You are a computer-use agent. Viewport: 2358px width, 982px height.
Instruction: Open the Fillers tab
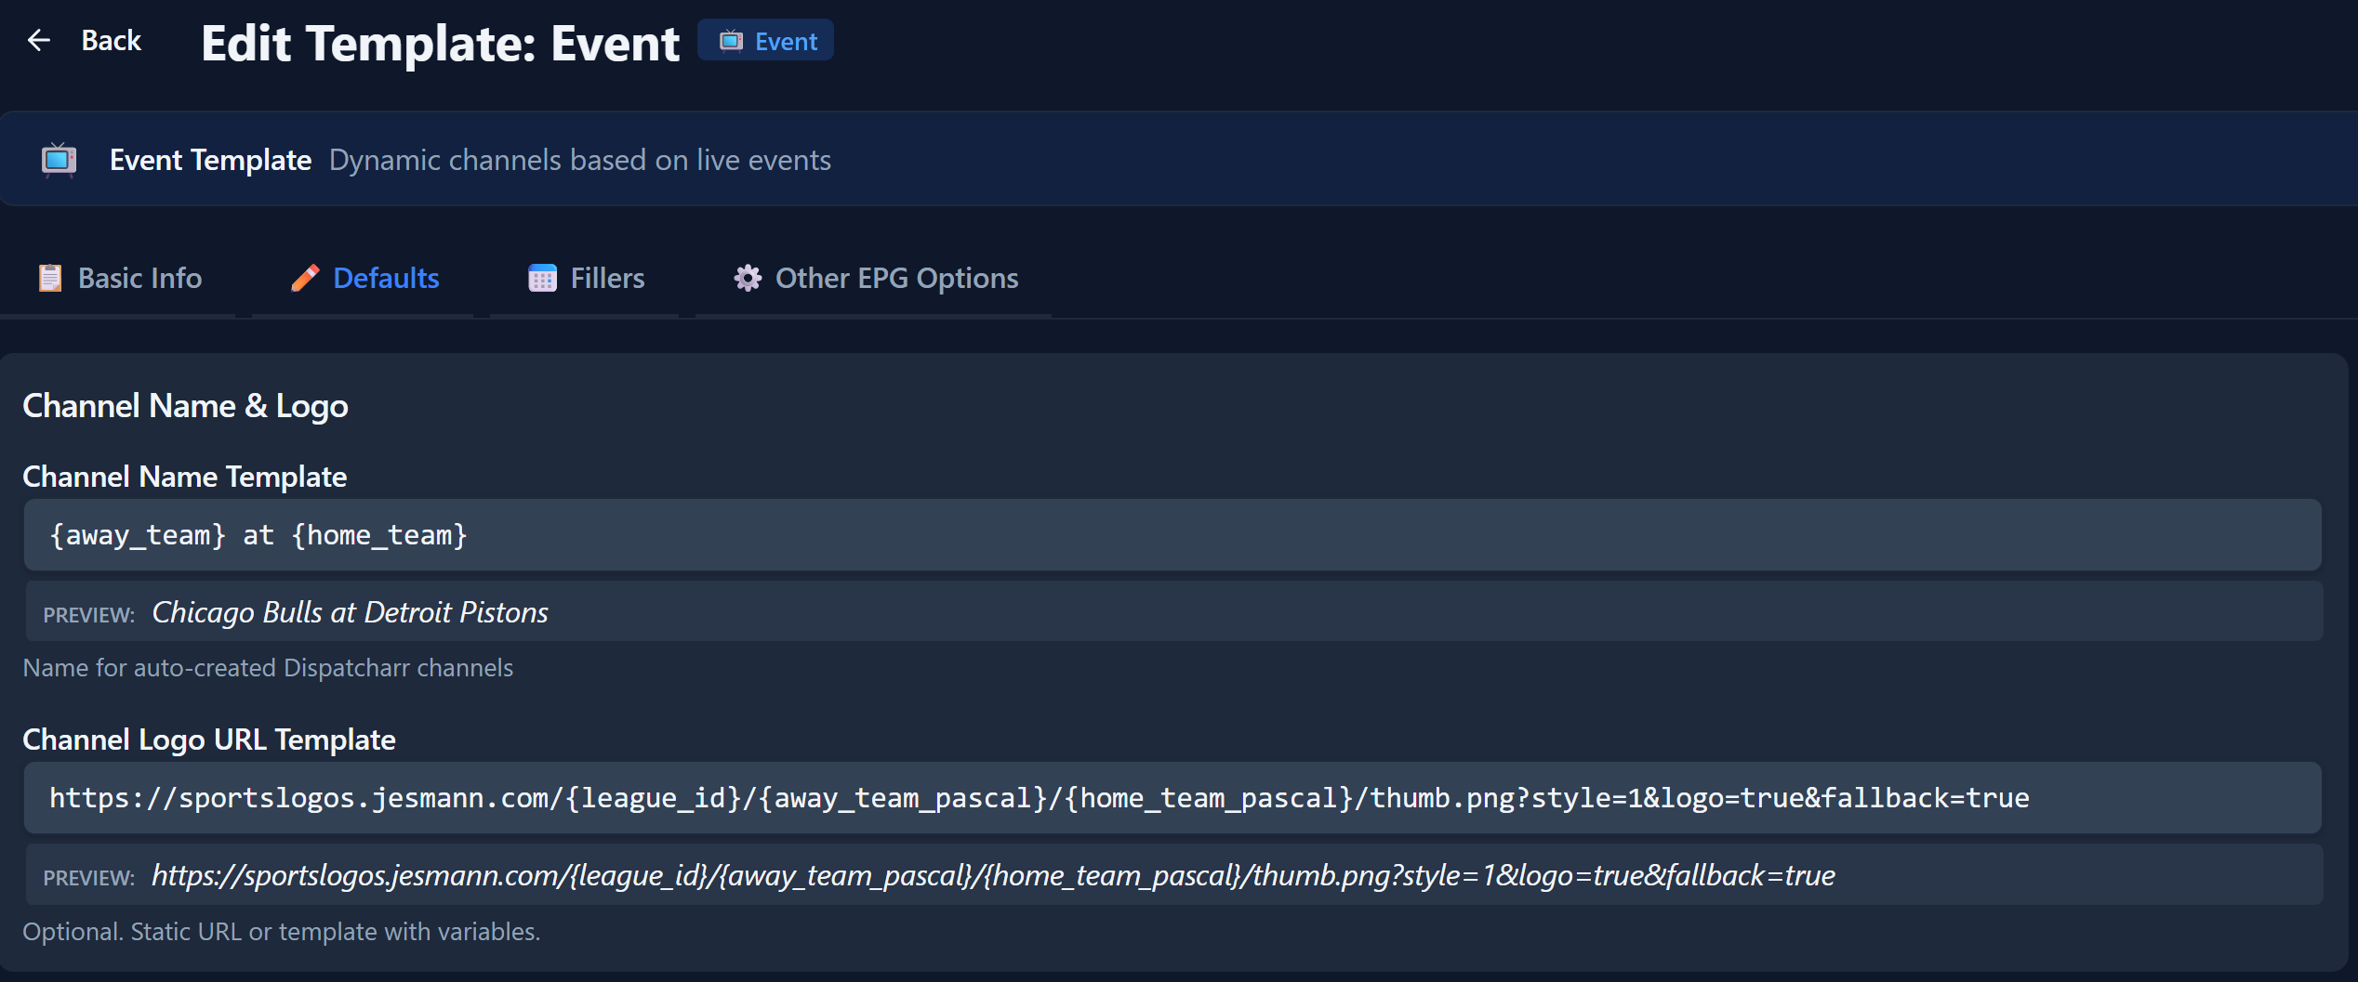(607, 278)
